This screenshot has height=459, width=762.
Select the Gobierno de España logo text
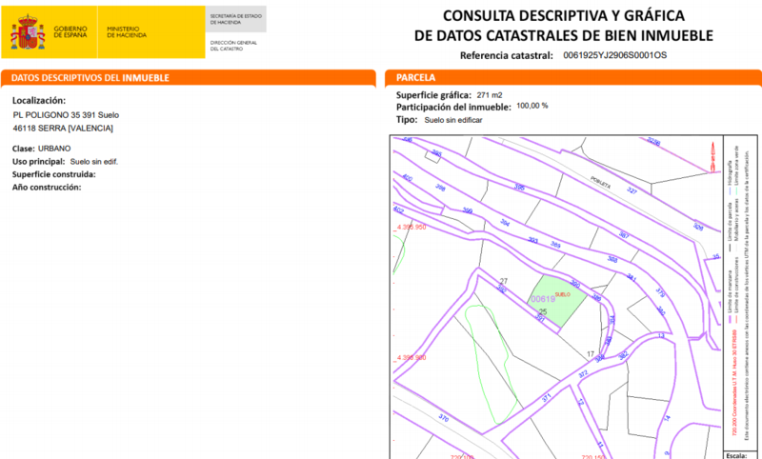(x=70, y=32)
